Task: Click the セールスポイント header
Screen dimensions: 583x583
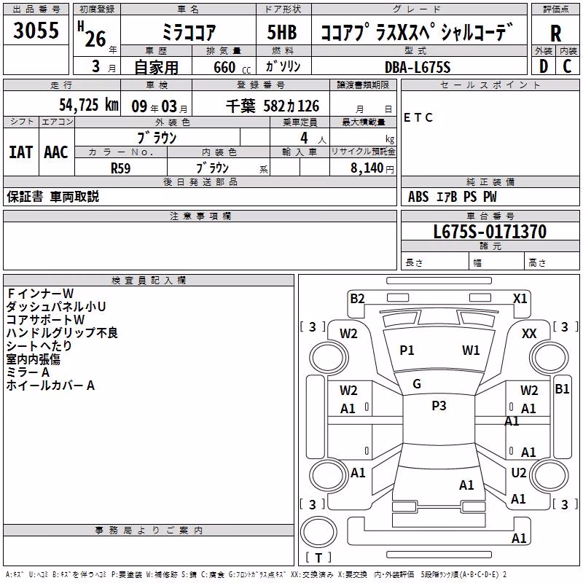Action: [490, 85]
